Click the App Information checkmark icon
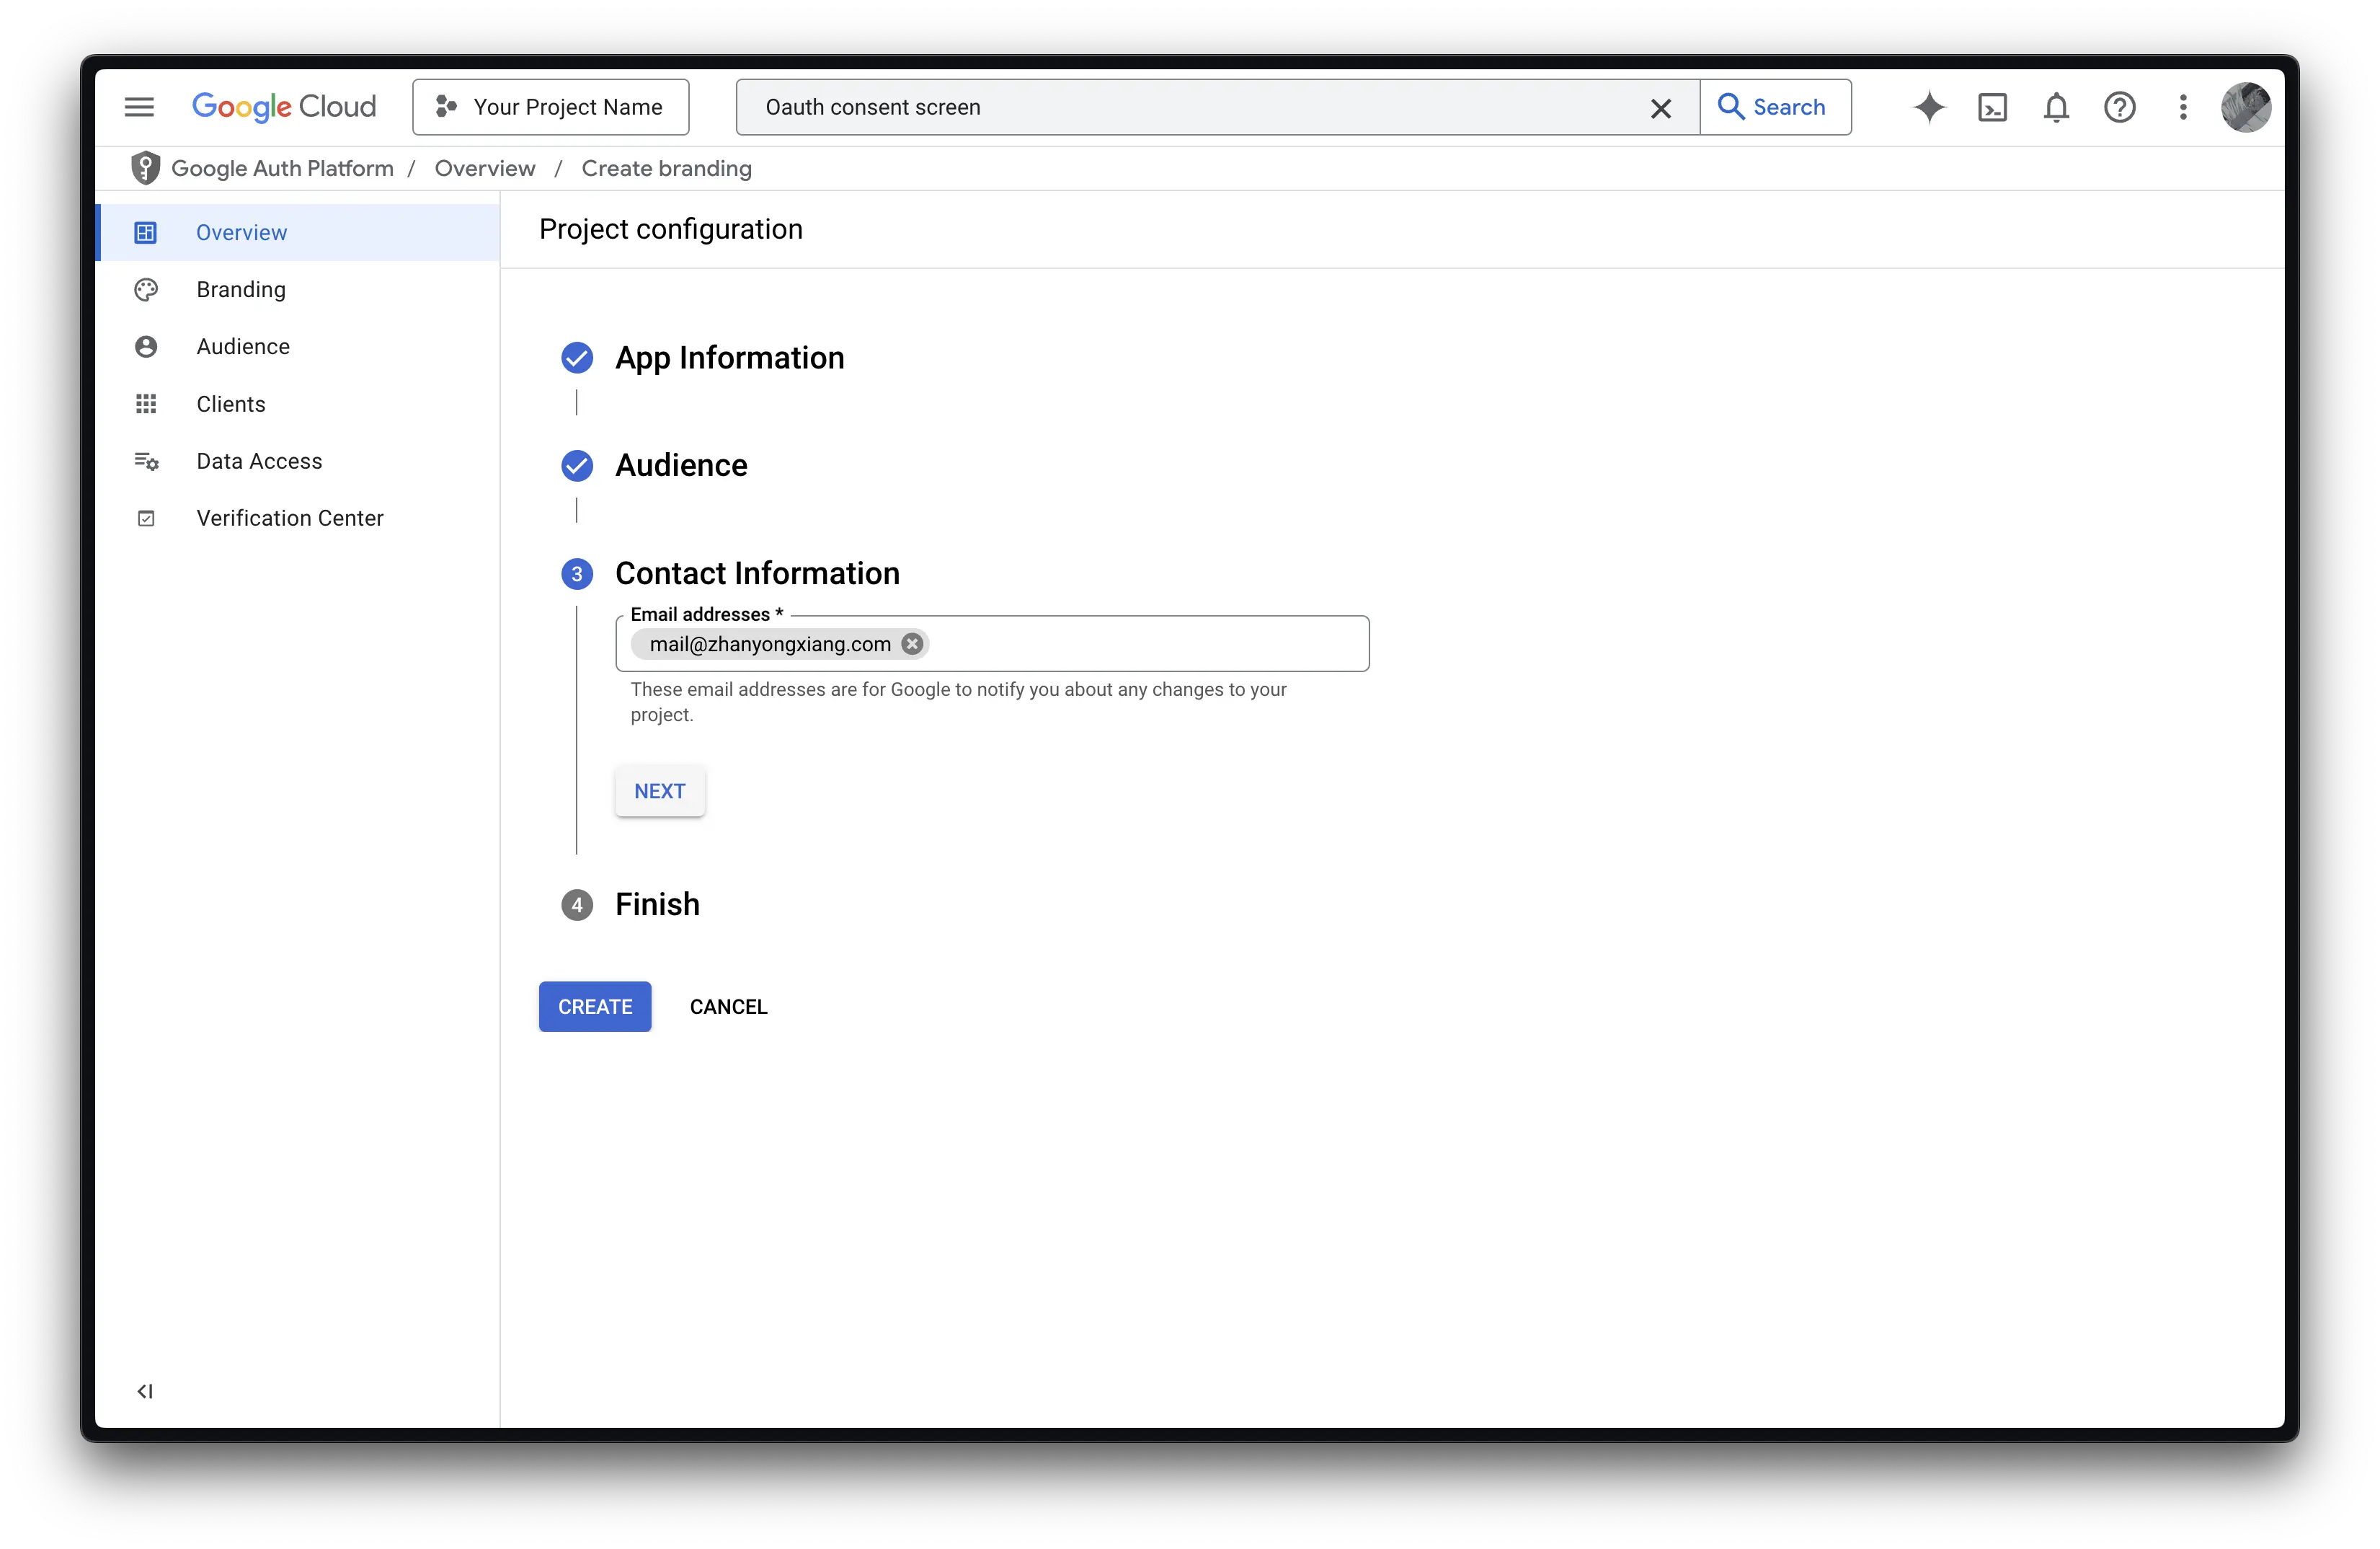The height and width of the screenshot is (1549, 2380). 577,357
